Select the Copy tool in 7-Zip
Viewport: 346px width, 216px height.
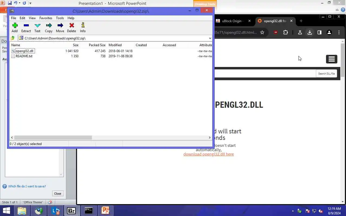click(49, 27)
